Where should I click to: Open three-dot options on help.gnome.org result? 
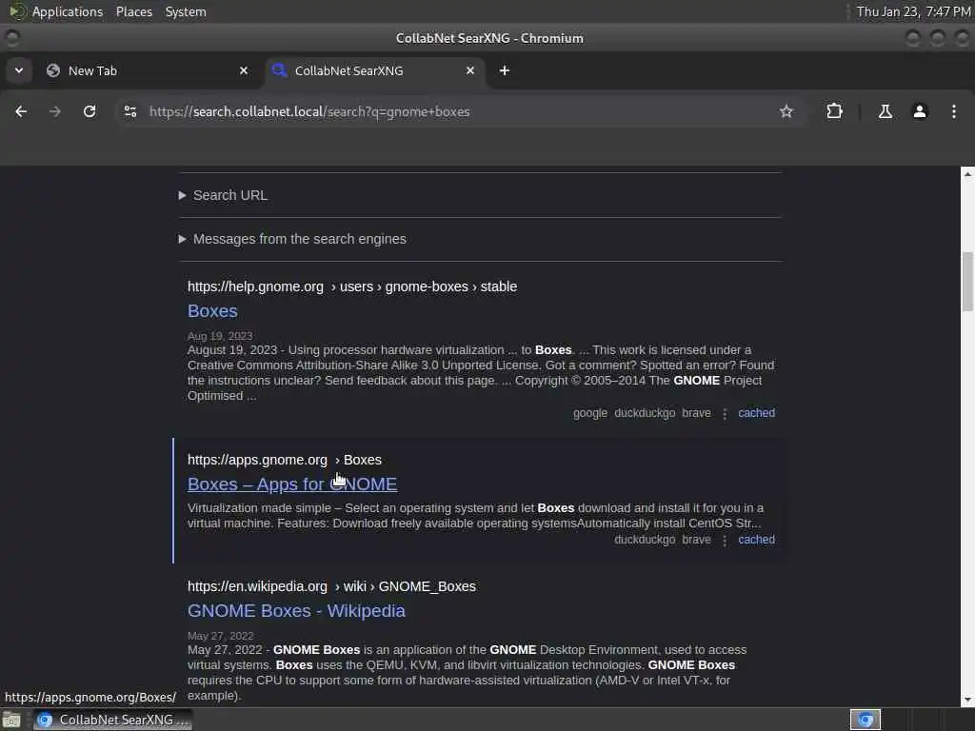click(725, 413)
